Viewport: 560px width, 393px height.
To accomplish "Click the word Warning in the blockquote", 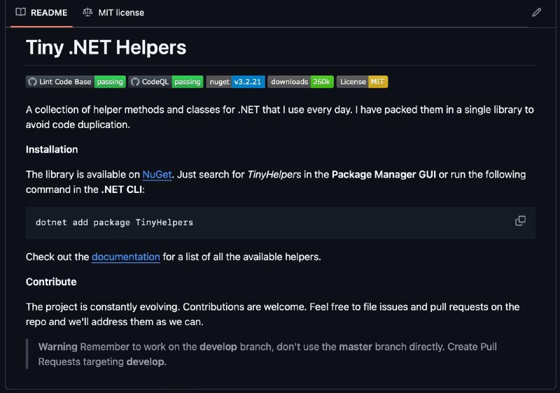I will 58,347.
